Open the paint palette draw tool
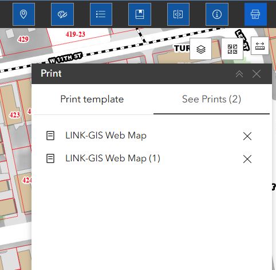276x270 pixels. point(62,14)
